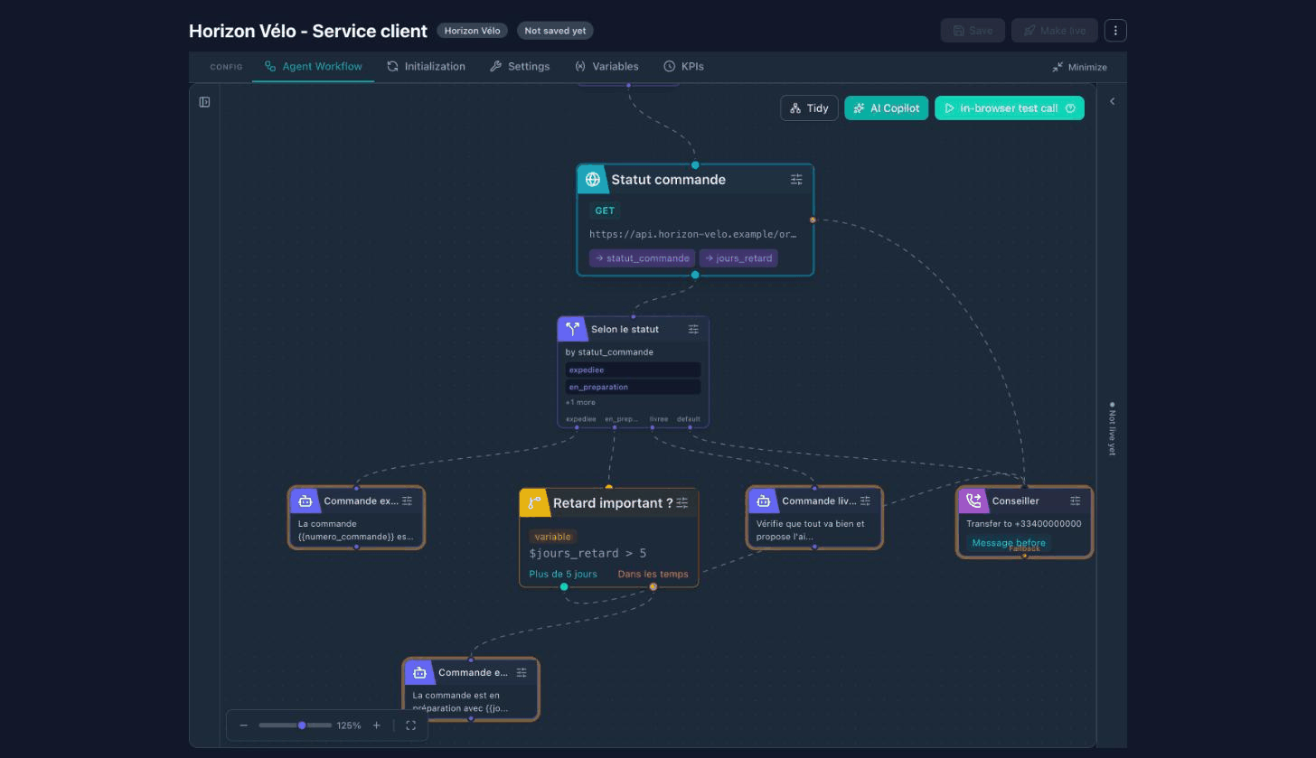Open settings sliders on Selon le statut node
The height and width of the screenshot is (758, 1316).
pos(694,330)
